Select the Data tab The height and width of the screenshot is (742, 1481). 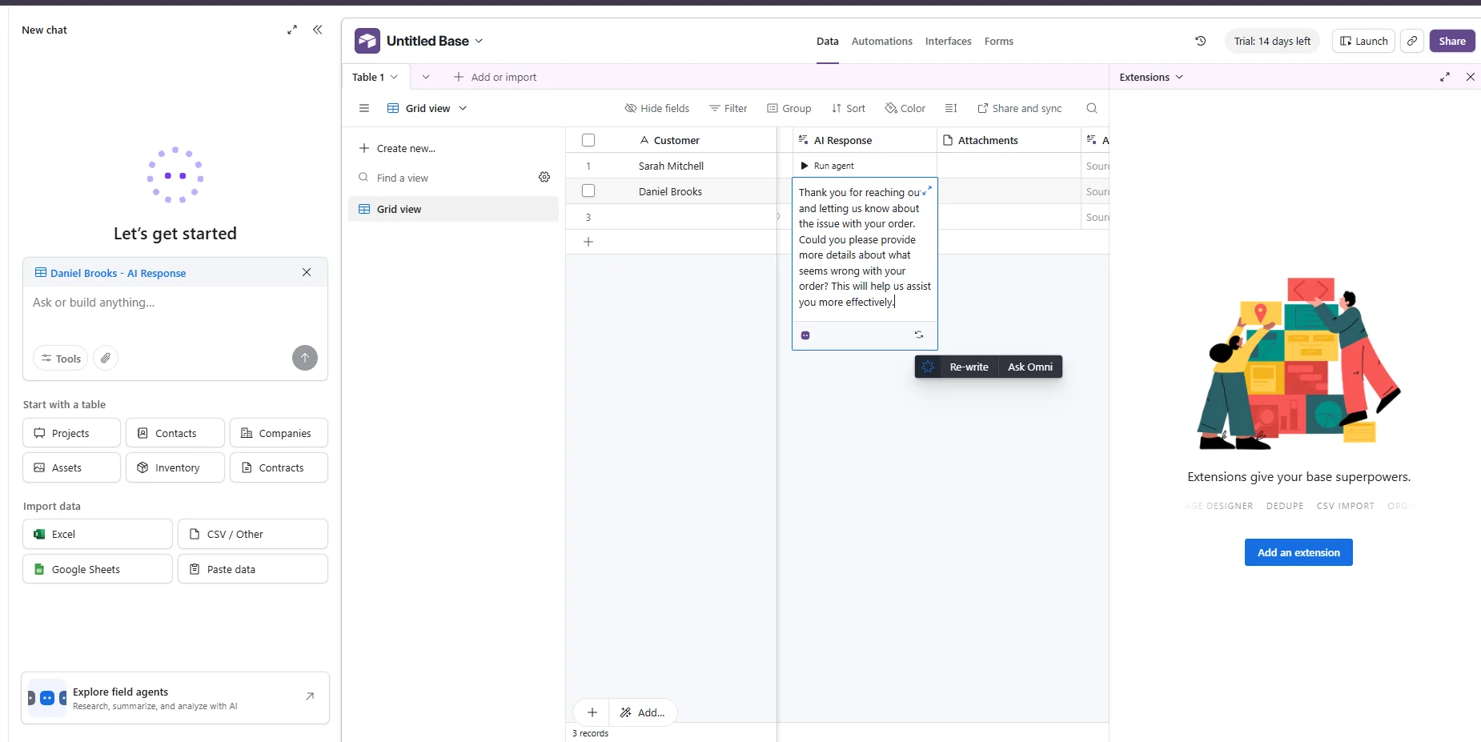tap(827, 41)
